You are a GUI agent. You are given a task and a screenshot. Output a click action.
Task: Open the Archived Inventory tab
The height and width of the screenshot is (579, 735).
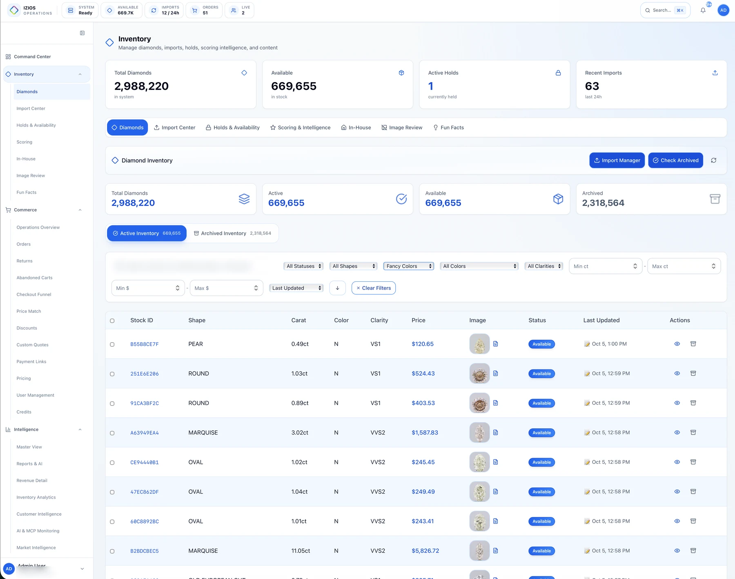[x=232, y=233]
